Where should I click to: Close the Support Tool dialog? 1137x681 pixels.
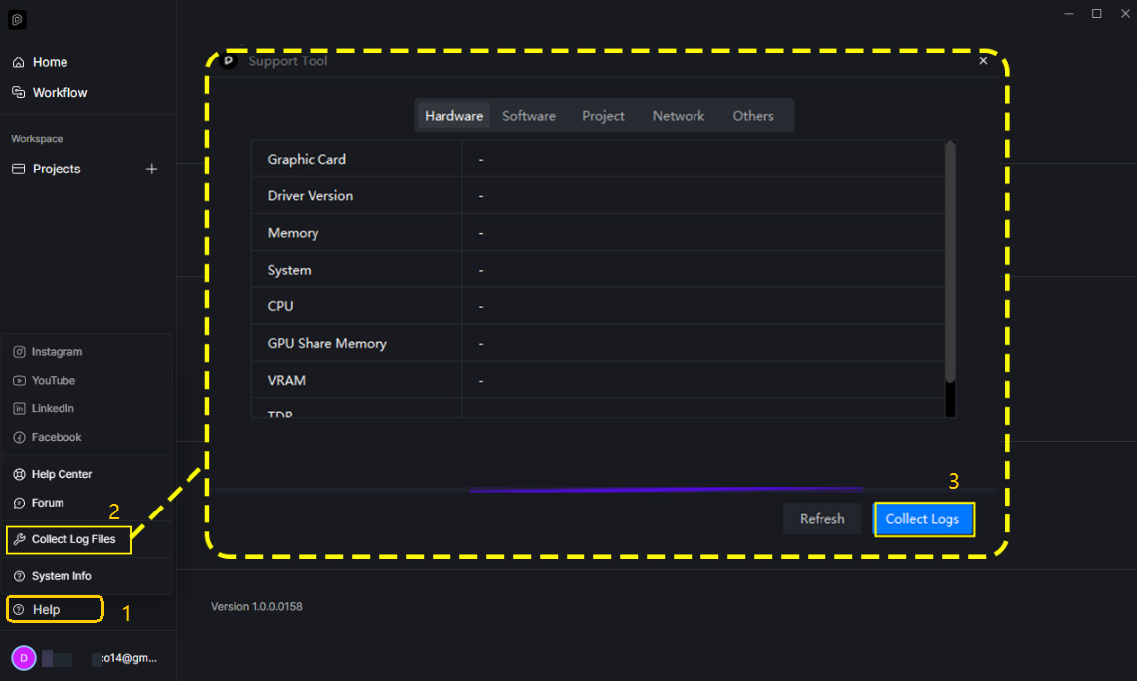983,61
